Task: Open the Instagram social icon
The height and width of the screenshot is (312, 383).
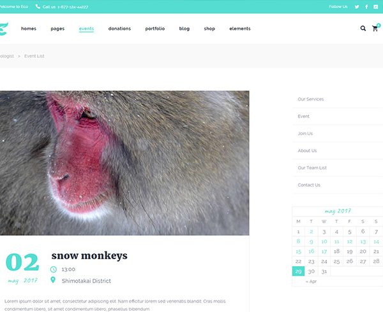Action: click(x=376, y=7)
